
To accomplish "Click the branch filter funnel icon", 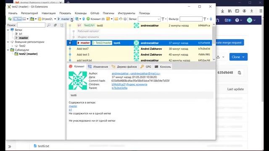I will tap(163, 19).
